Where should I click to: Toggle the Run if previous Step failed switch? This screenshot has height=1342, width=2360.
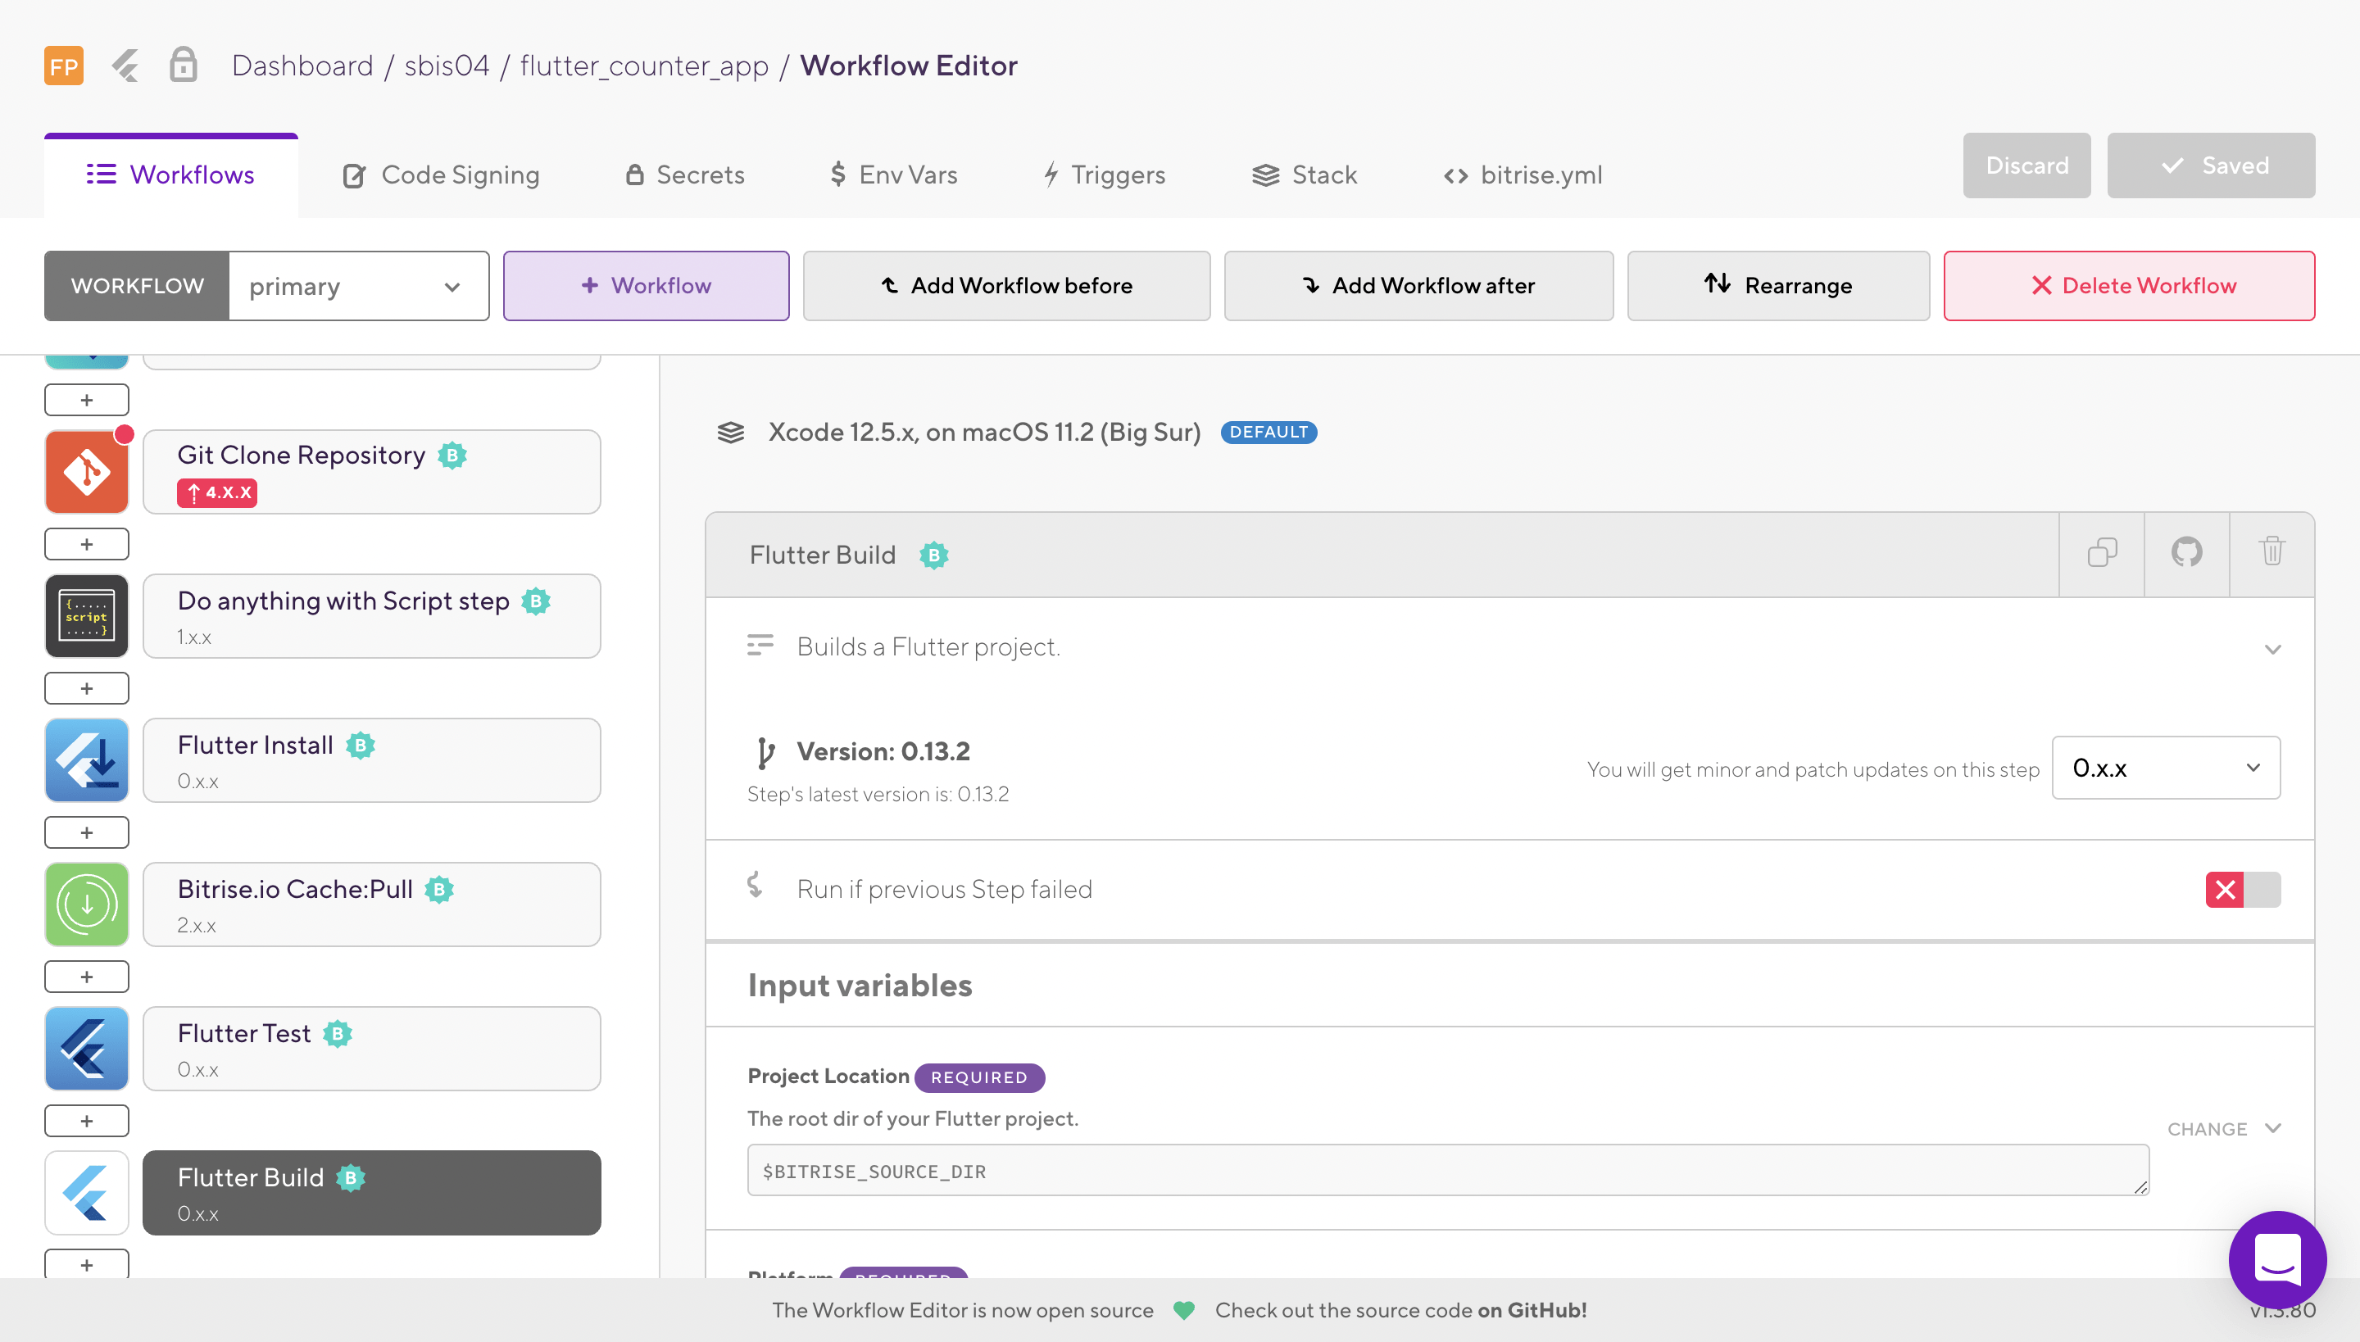(x=2242, y=890)
